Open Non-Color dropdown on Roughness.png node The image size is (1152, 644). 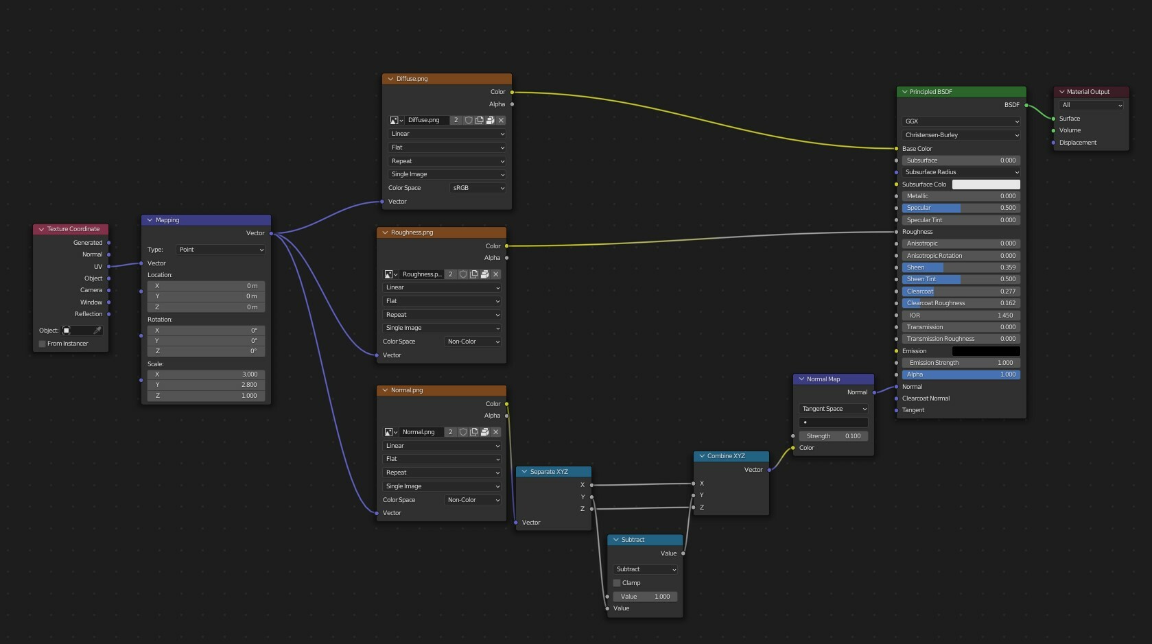pos(472,342)
